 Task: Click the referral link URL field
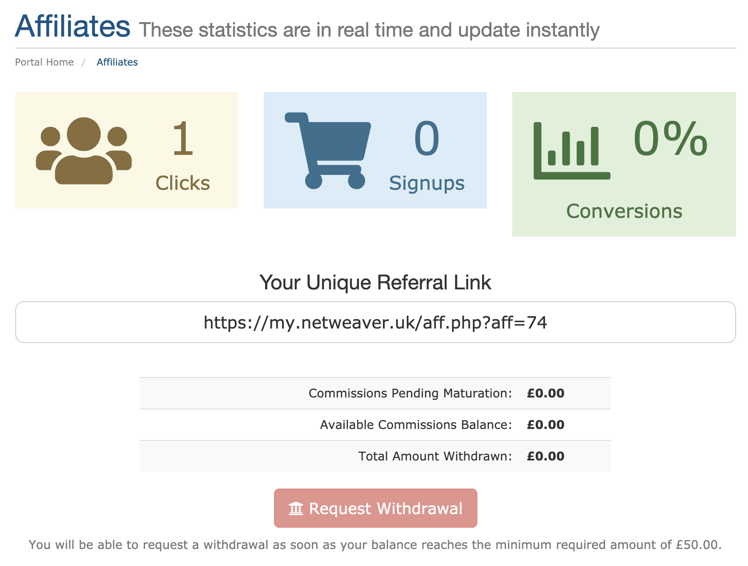[375, 323]
